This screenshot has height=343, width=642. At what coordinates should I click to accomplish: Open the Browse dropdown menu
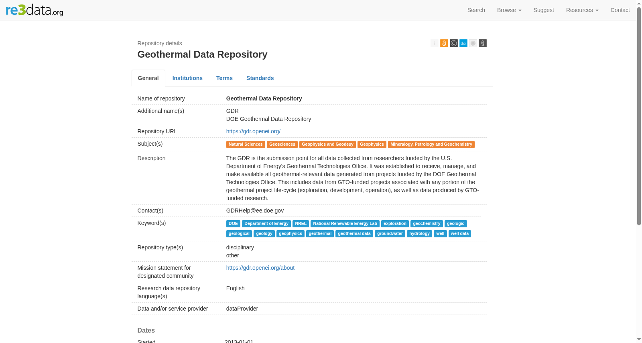coord(509,10)
